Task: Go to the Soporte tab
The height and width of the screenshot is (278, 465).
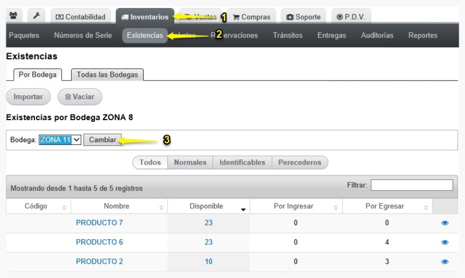Action: click(x=304, y=16)
